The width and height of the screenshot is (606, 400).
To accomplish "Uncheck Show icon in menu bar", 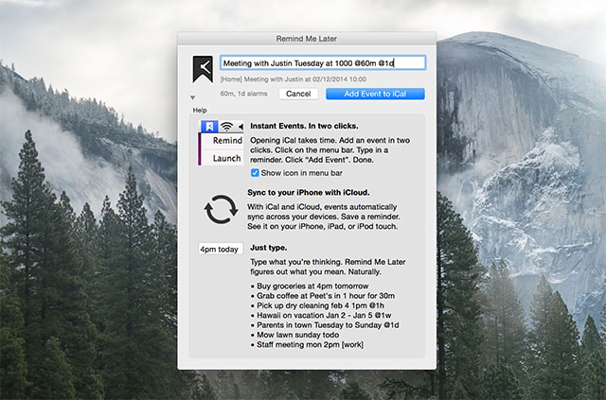I will coord(255,173).
